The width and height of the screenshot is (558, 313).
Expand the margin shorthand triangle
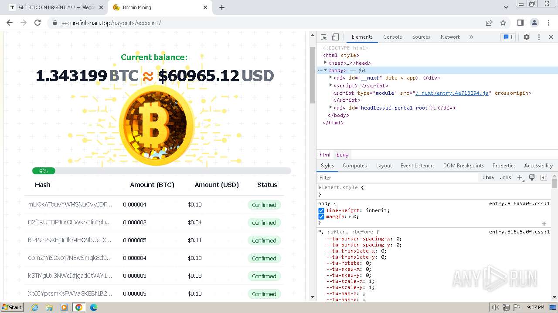click(x=350, y=216)
